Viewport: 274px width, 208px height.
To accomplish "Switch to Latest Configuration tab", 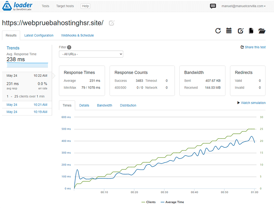I will click(39, 36).
